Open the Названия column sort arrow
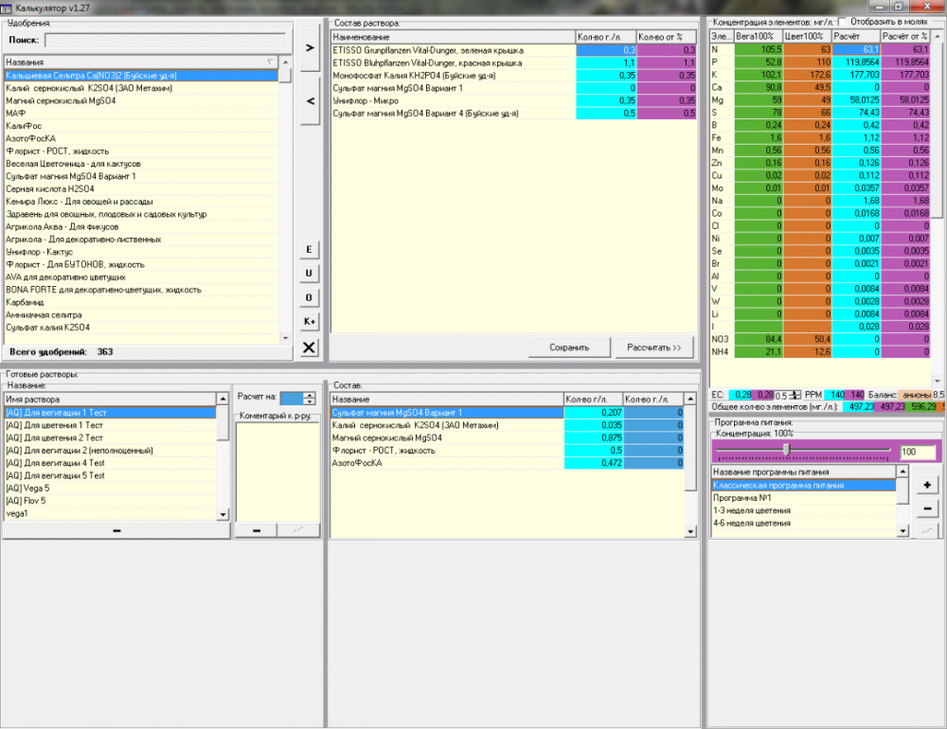The width and height of the screenshot is (947, 729). pos(270,62)
